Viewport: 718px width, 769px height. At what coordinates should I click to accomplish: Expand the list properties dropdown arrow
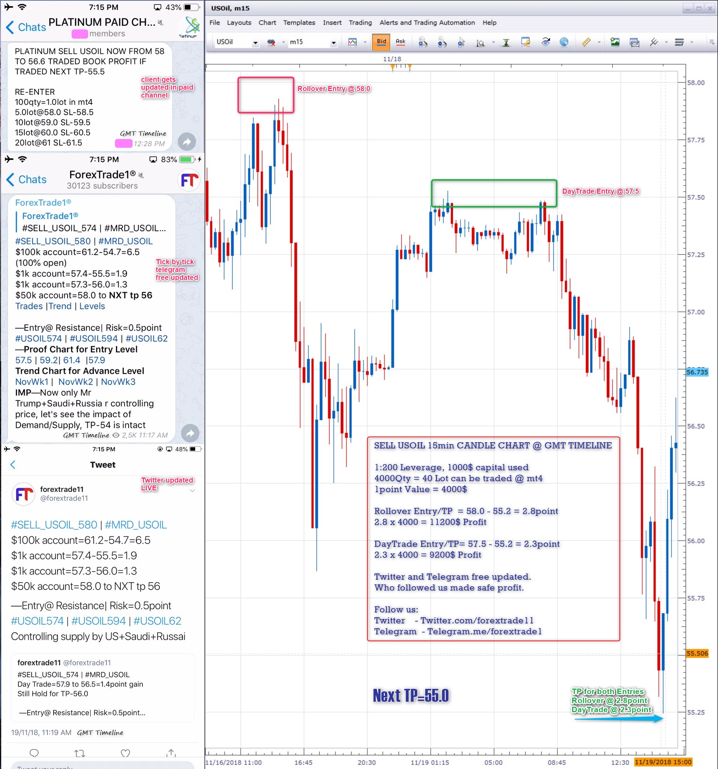691,42
